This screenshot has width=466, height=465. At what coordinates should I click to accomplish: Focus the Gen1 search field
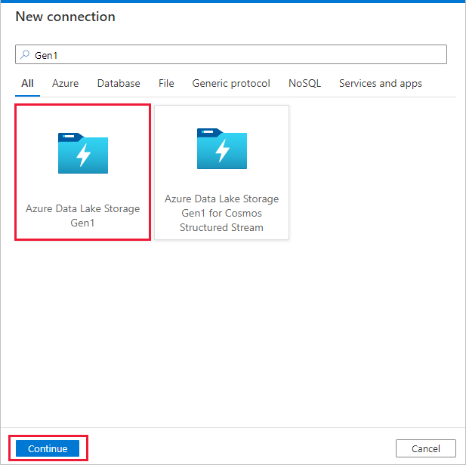click(x=231, y=54)
